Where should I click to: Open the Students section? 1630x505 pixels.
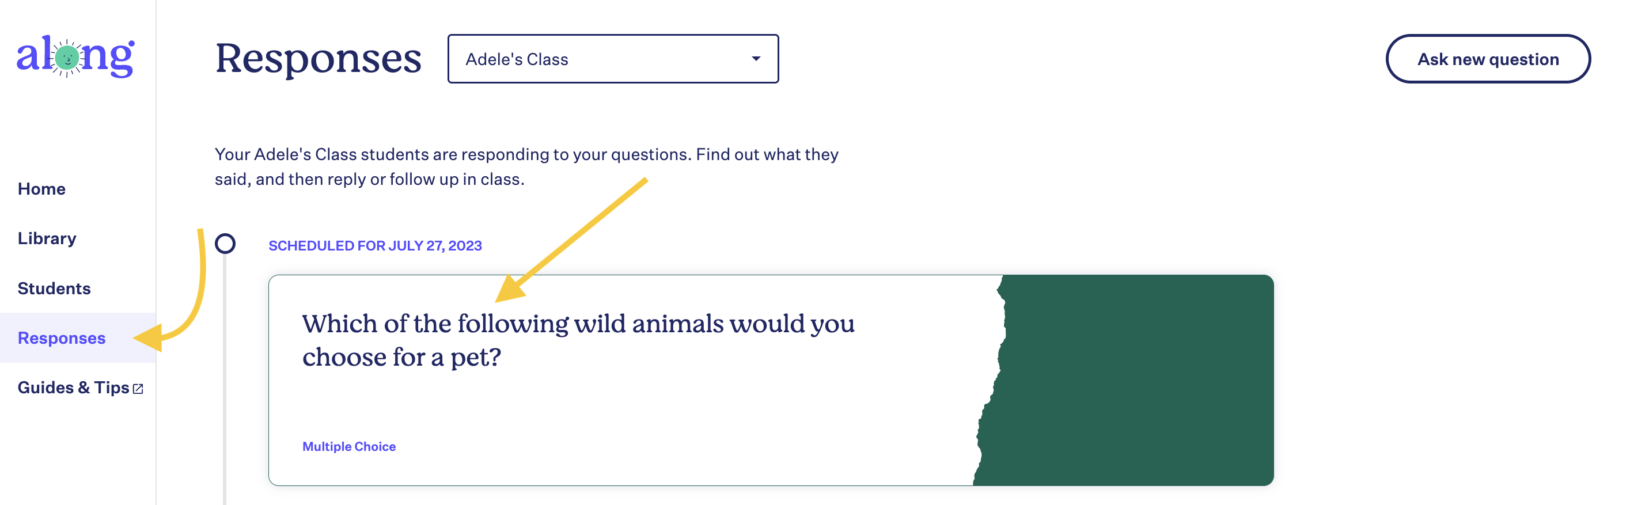coord(54,288)
